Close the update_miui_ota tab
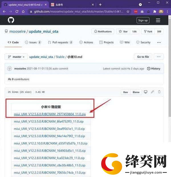 pos(46,5)
